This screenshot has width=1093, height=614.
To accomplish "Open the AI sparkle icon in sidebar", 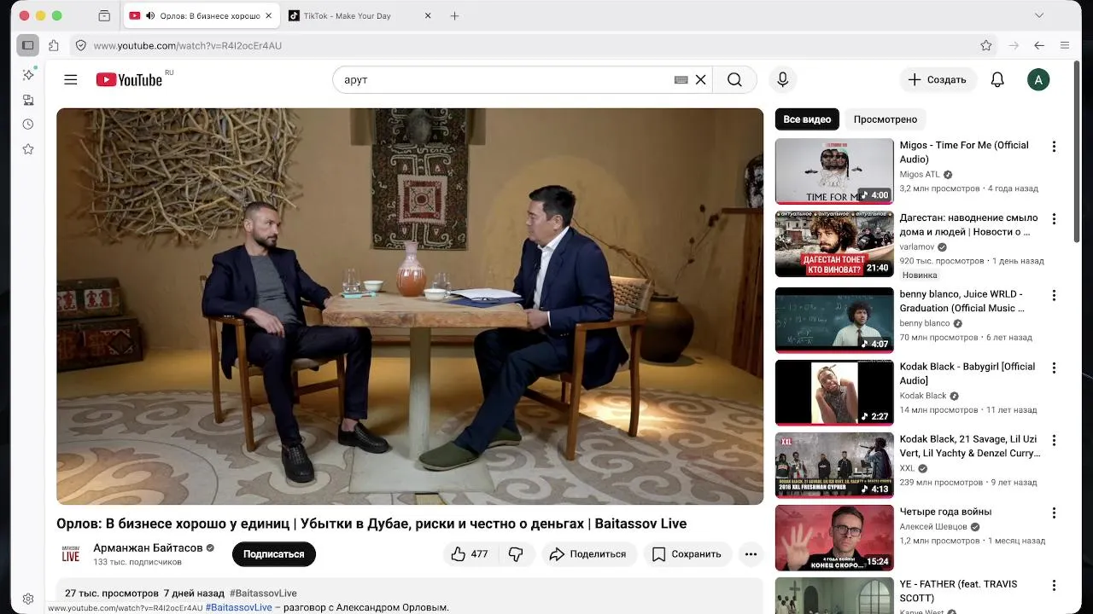I will (28, 74).
